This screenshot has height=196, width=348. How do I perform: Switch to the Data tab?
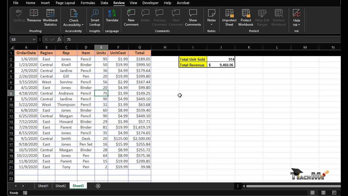[x=104, y=3]
